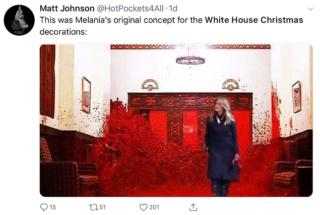Click the like count 201
This screenshot has height=215, width=320.
pos(154,207)
